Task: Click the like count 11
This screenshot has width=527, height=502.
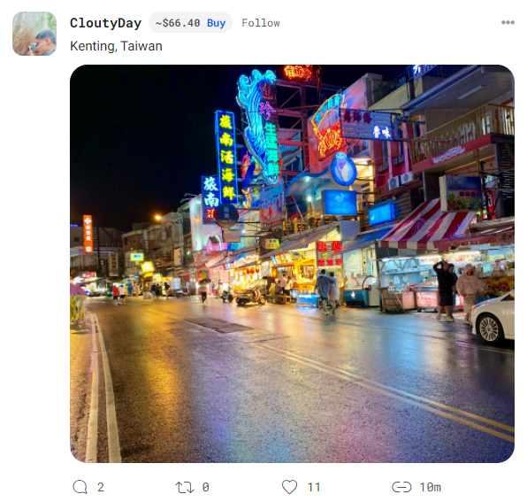Action: click(314, 487)
